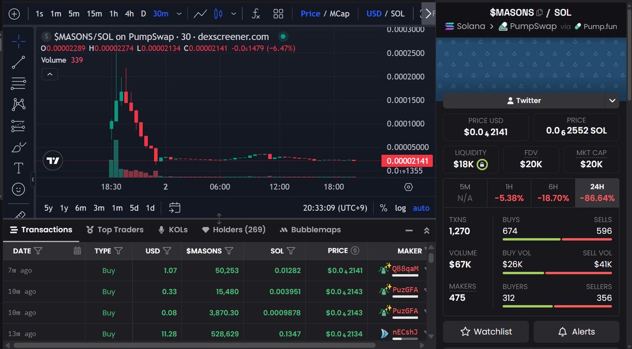
Task: Copy the $MASONS token address icon
Action: [539, 12]
